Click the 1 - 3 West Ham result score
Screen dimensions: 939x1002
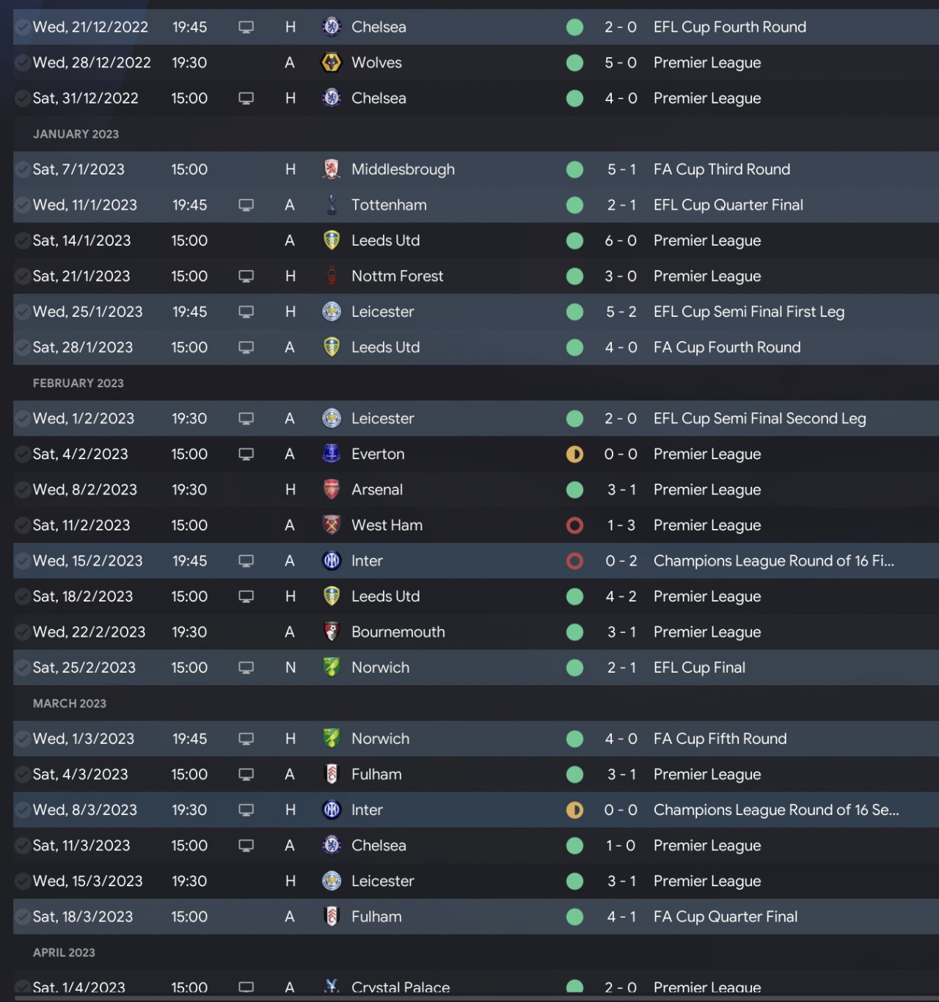(621, 525)
